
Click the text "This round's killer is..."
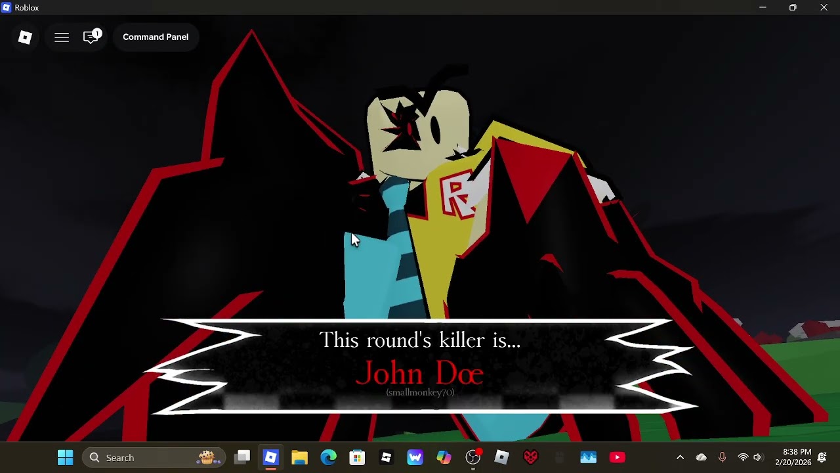420,340
